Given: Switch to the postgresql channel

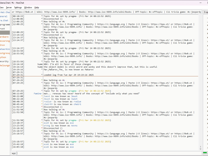Looking at the screenshot, I should pos(5,53).
